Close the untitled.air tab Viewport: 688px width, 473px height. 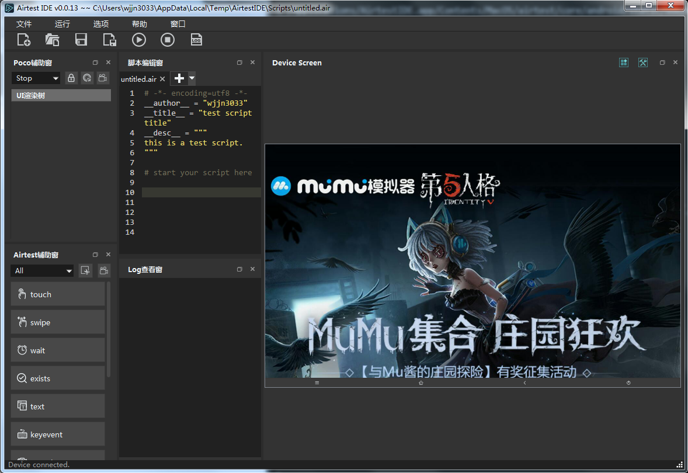point(162,79)
